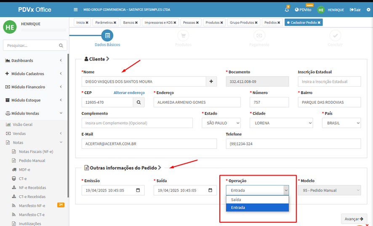The width and height of the screenshot is (373, 226).
Task: Click the settings gear icon
Action: [x=368, y=10]
